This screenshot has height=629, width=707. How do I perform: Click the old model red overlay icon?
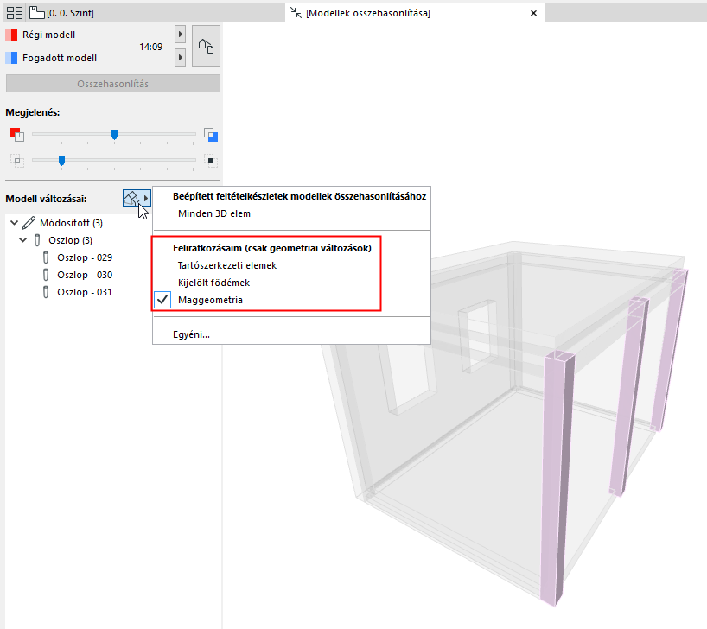(x=17, y=135)
